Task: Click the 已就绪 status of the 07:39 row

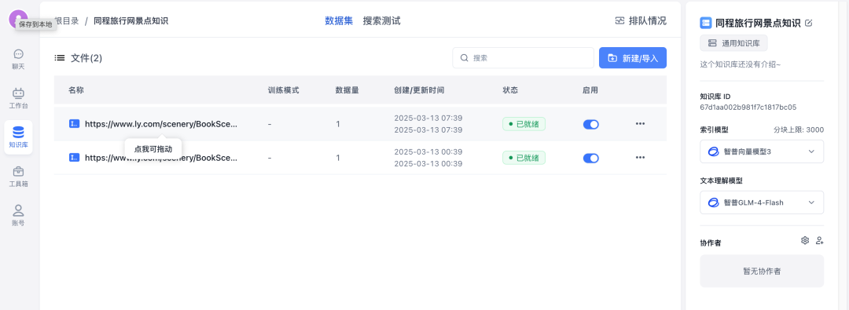Action: 524,124
